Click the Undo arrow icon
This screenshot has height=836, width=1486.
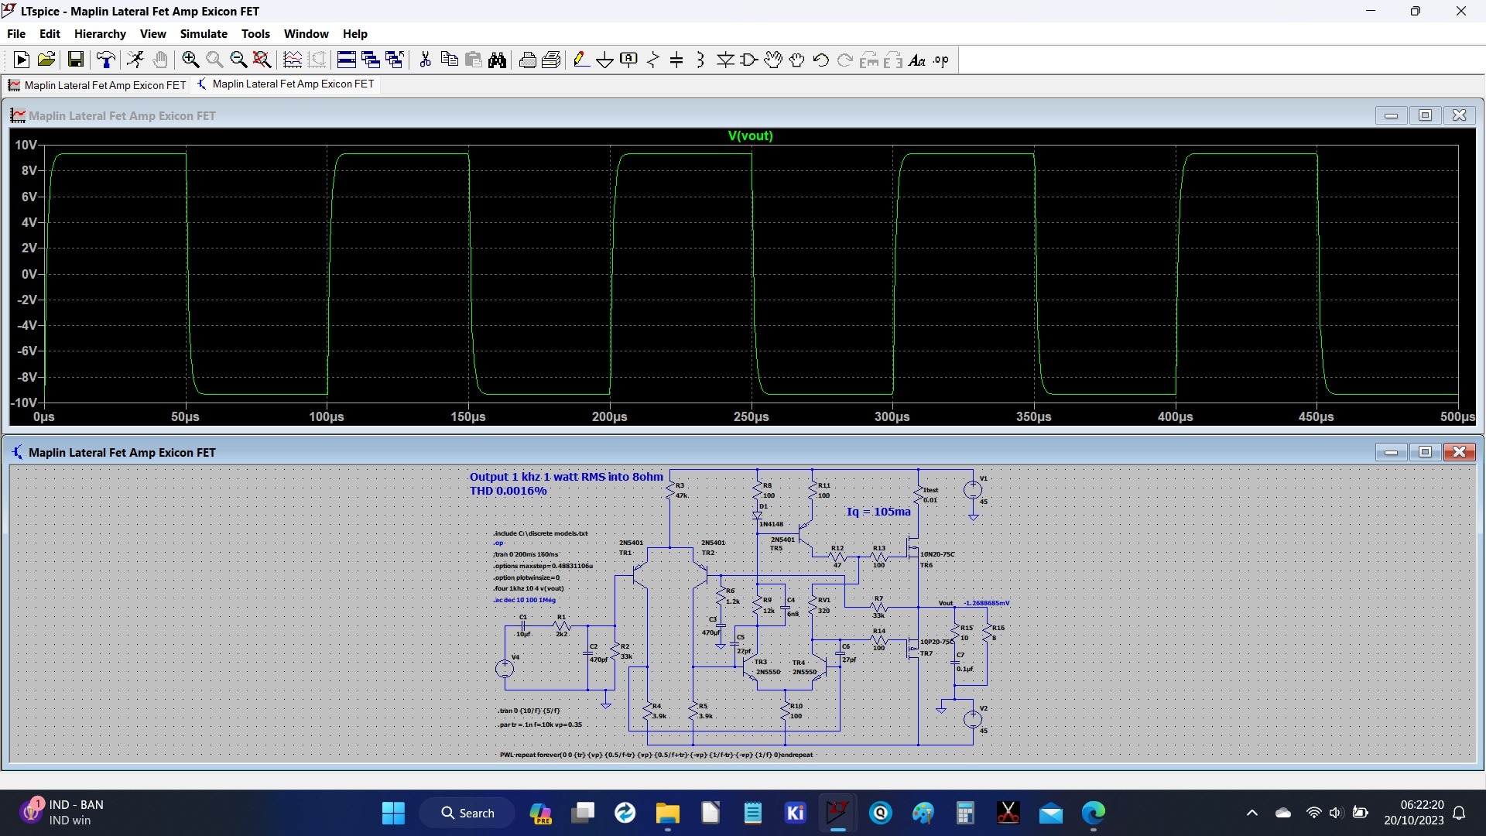point(821,60)
